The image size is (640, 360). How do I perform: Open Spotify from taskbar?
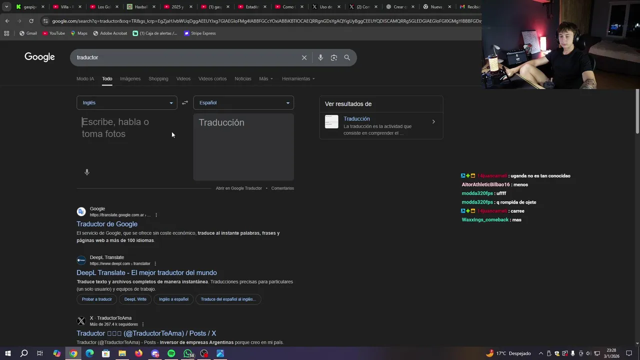click(171, 353)
